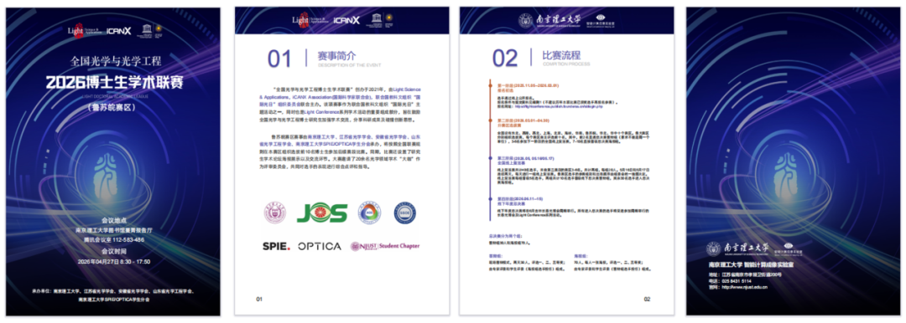Click the blue SSOE circular seal

(x=405, y=213)
